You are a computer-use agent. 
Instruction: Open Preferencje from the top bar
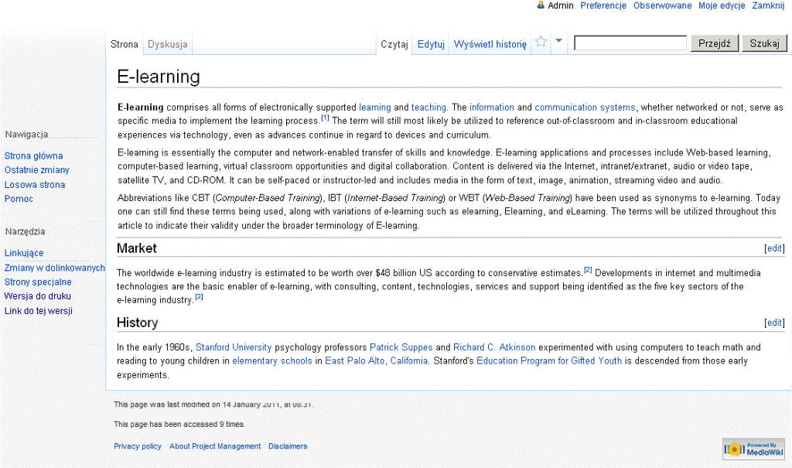click(x=603, y=5)
